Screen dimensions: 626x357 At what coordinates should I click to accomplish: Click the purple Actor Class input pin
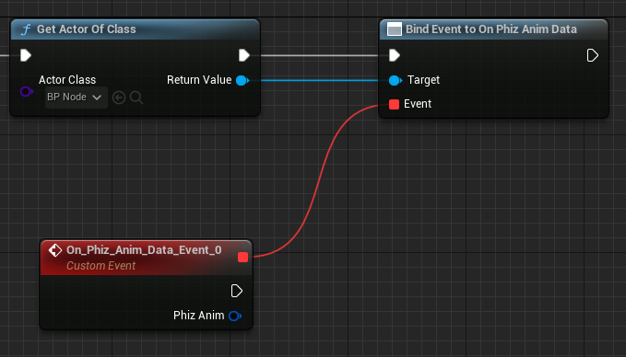click(27, 92)
